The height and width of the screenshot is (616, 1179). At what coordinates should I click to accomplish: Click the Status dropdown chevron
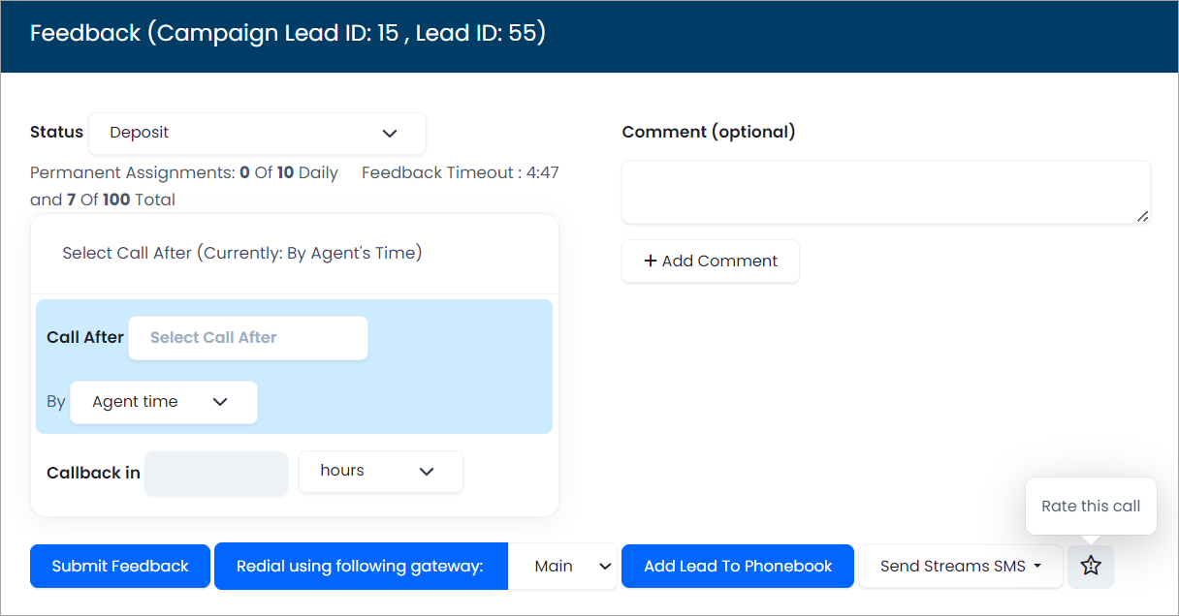click(391, 134)
